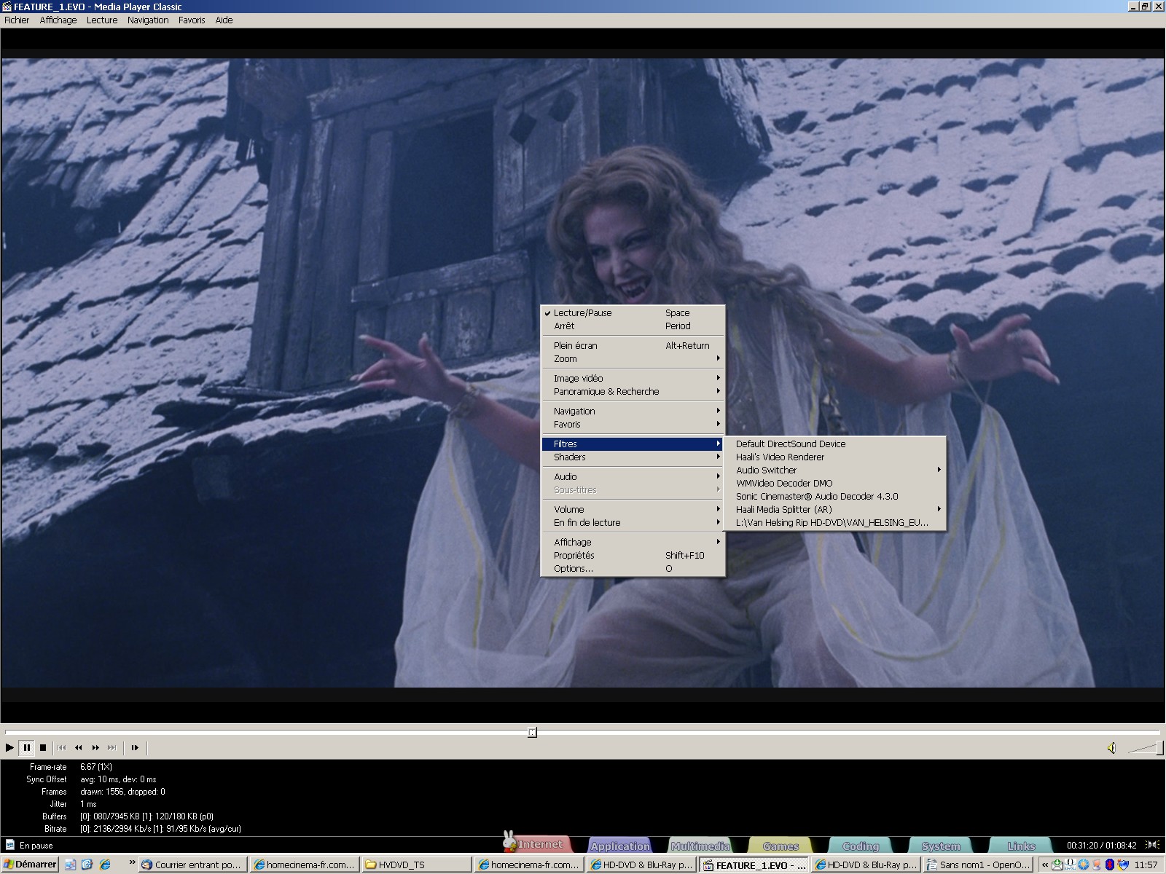Expand Panoramique & Recherche submenu
1166x874 pixels.
(633, 391)
